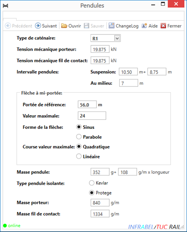Select the Sinus flèche shape option
Screen dimensions: 187x232
79,127
